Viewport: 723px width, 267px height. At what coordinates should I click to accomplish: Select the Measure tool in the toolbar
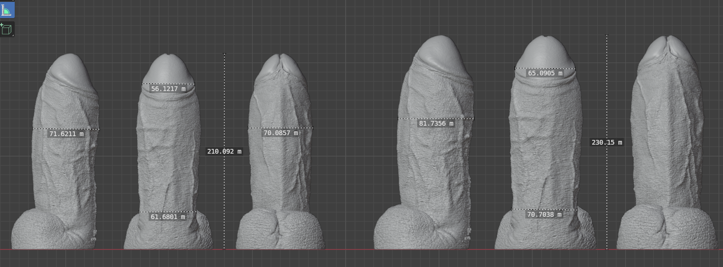[x=7, y=10]
